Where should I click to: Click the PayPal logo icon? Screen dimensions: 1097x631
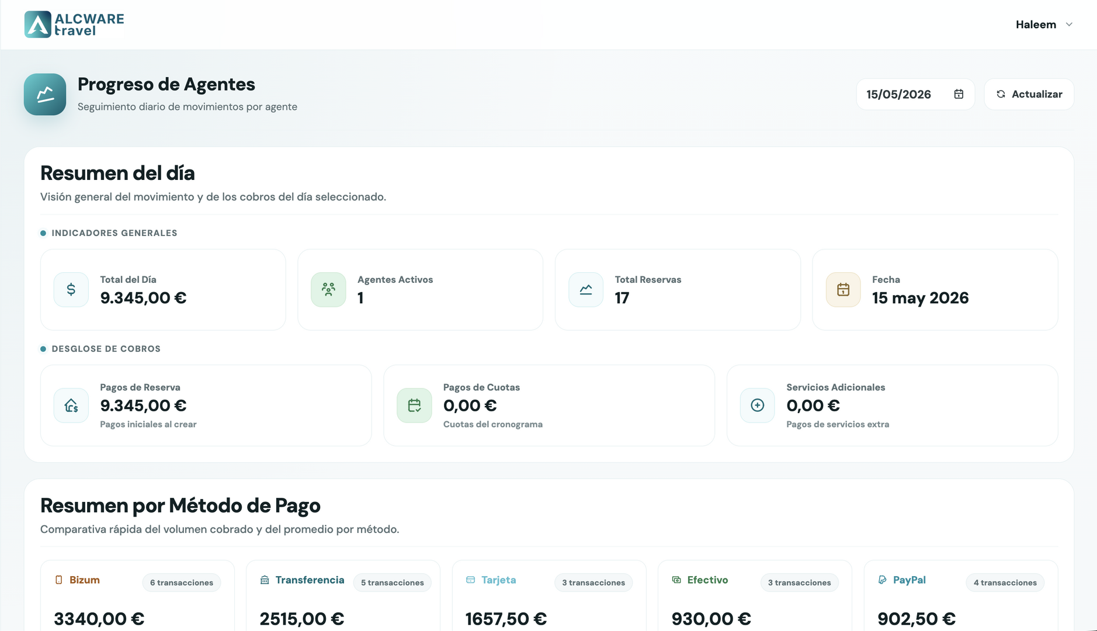tap(882, 580)
